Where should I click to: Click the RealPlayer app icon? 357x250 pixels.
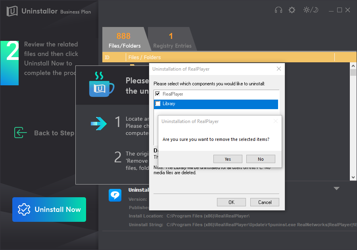point(115,195)
